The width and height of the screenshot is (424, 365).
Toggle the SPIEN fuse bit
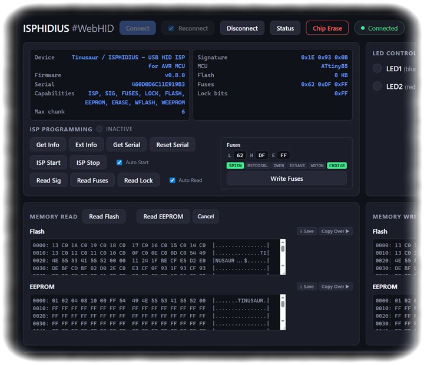[235, 165]
